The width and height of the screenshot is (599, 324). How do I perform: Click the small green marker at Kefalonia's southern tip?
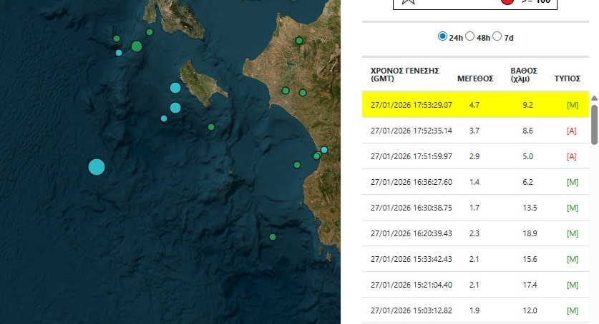tap(150, 32)
